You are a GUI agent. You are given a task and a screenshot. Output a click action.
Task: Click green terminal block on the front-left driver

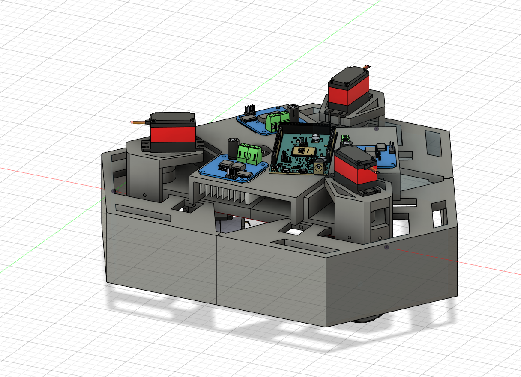point(249,154)
